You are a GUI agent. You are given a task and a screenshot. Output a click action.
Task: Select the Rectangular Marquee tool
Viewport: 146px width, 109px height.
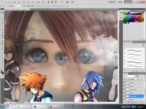2,15
